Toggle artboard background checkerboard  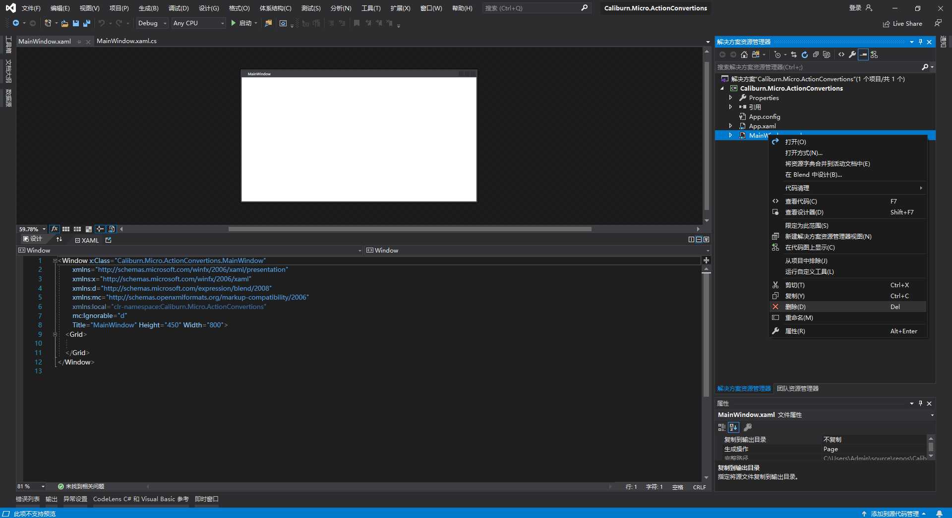coord(89,229)
